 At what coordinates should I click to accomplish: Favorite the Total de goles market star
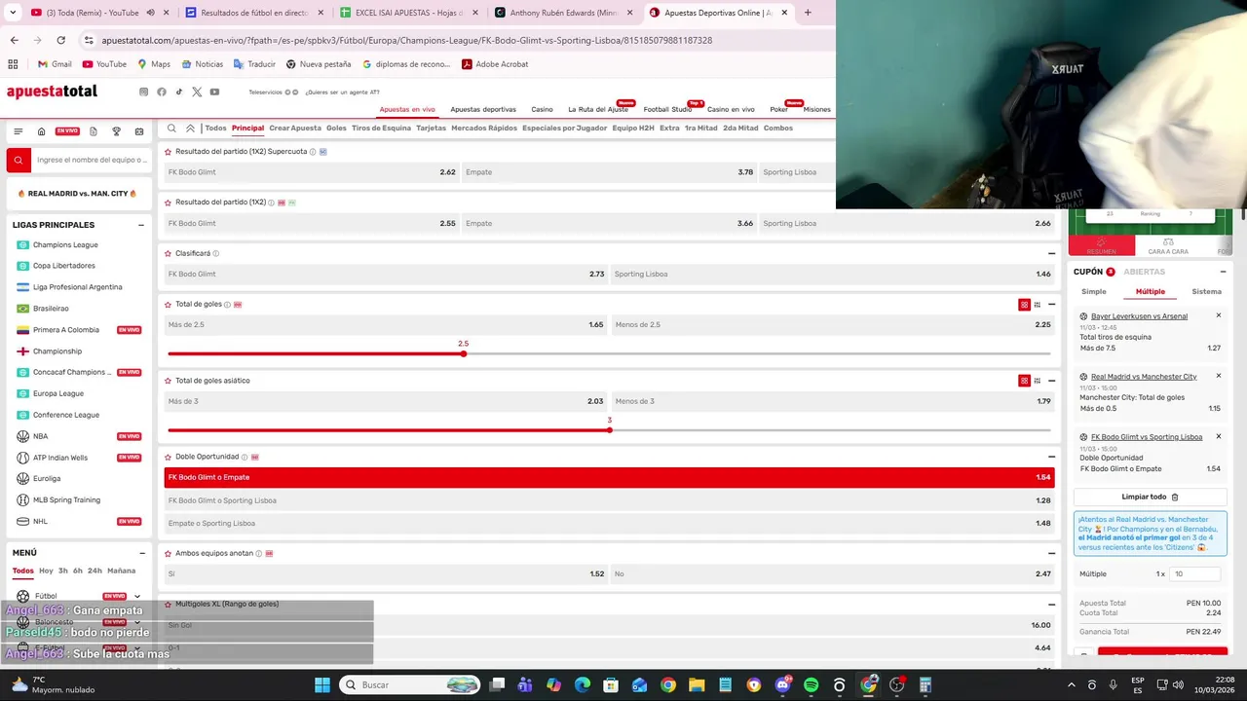(x=168, y=304)
